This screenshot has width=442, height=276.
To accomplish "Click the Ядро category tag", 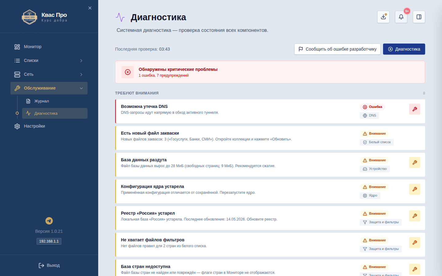I will pyautogui.click(x=370, y=196).
